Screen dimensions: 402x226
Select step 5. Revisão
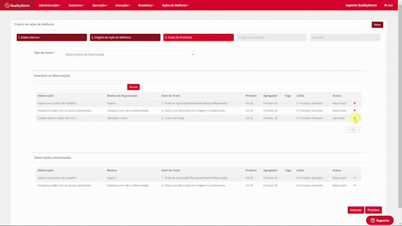345,38
